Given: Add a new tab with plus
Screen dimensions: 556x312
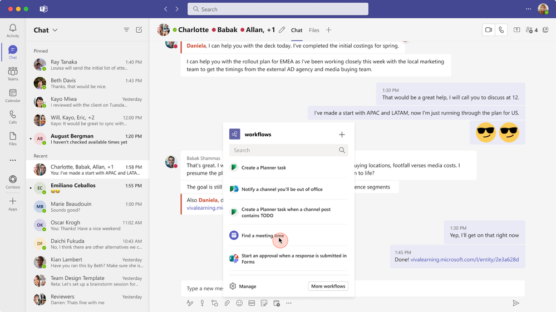Looking at the screenshot, I should pyautogui.click(x=329, y=30).
